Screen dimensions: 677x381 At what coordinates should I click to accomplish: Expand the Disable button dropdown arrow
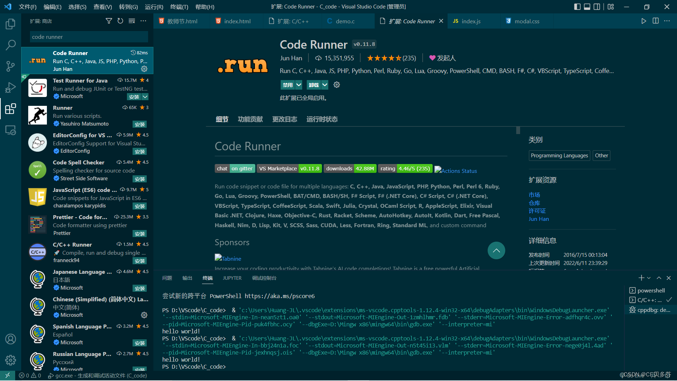(299, 85)
